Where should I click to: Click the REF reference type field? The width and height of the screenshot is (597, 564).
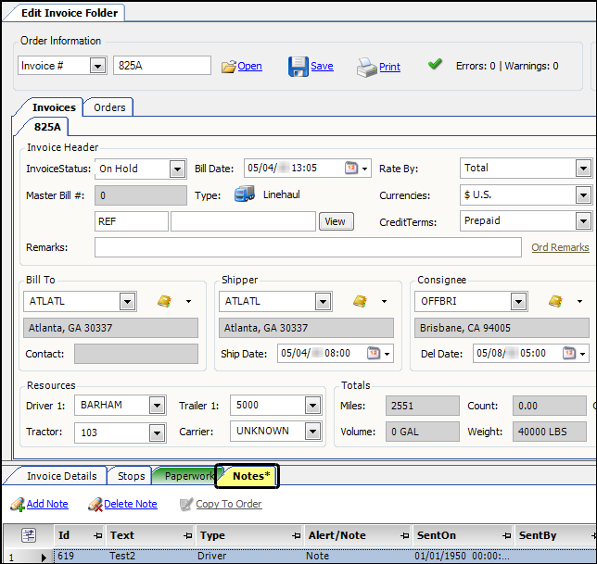pyautogui.click(x=132, y=221)
